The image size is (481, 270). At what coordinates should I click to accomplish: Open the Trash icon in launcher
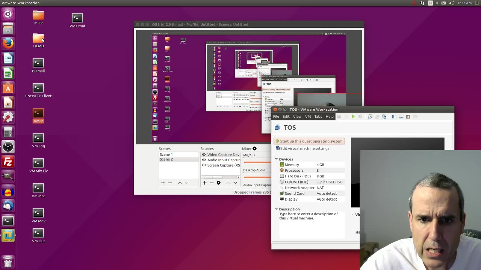pos(8,261)
